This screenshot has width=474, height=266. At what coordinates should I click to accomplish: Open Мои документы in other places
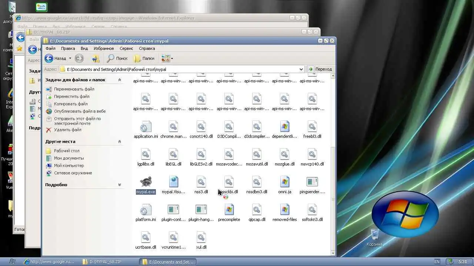pos(69,158)
